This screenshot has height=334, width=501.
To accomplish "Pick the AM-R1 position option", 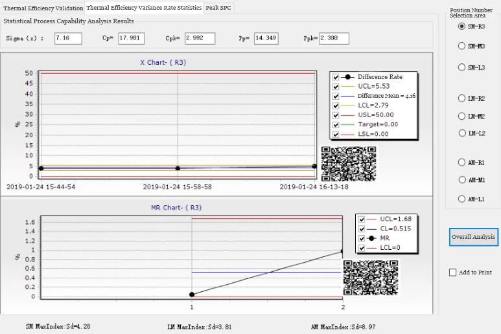I will (x=461, y=162).
